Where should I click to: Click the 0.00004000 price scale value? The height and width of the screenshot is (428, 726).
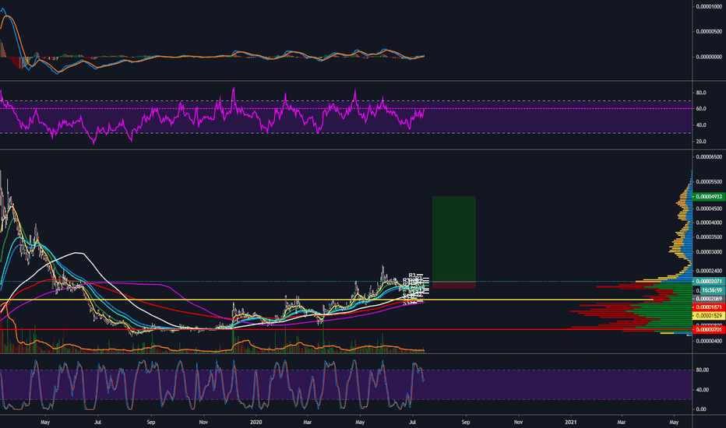point(709,223)
